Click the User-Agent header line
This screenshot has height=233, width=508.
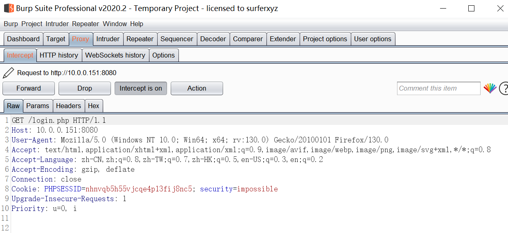(200, 140)
